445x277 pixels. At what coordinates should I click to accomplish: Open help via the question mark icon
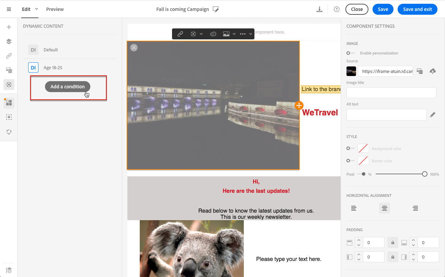(x=336, y=9)
